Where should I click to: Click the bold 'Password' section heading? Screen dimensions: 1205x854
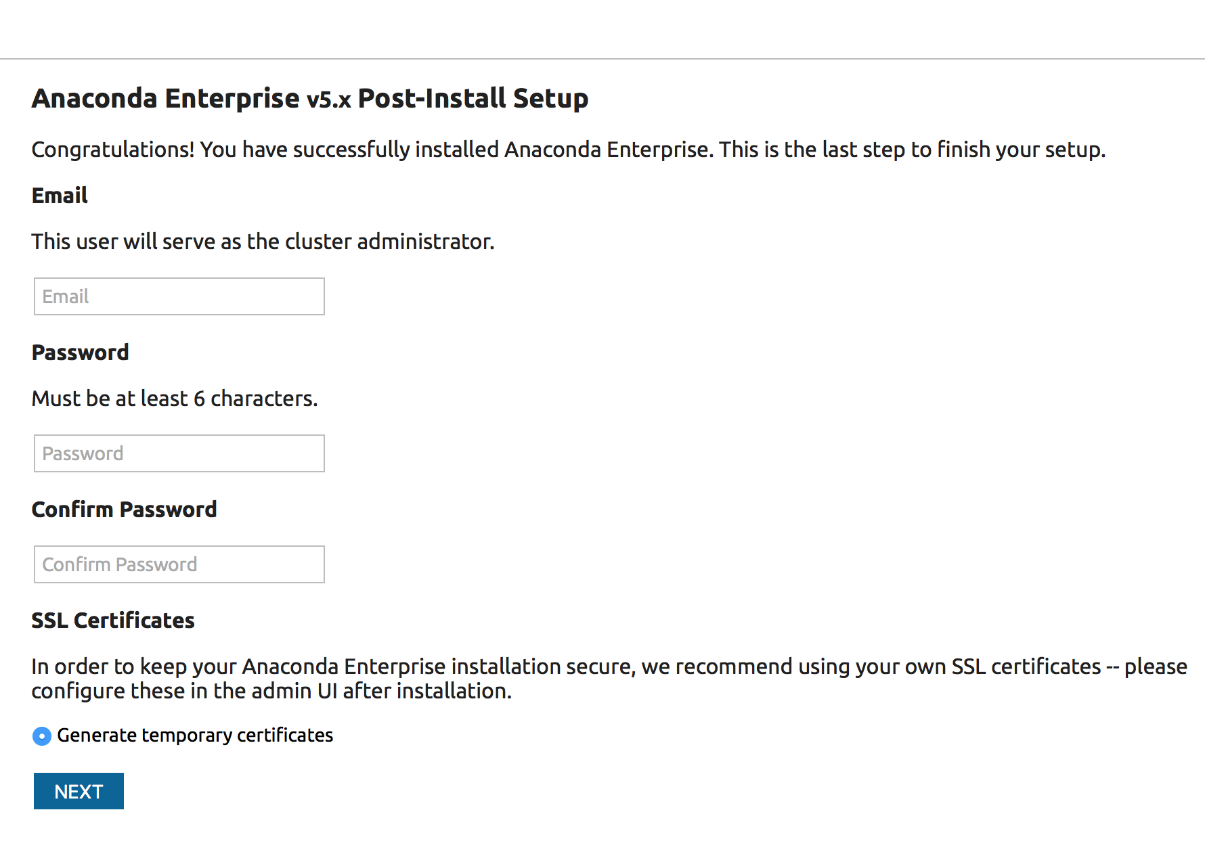tap(80, 353)
